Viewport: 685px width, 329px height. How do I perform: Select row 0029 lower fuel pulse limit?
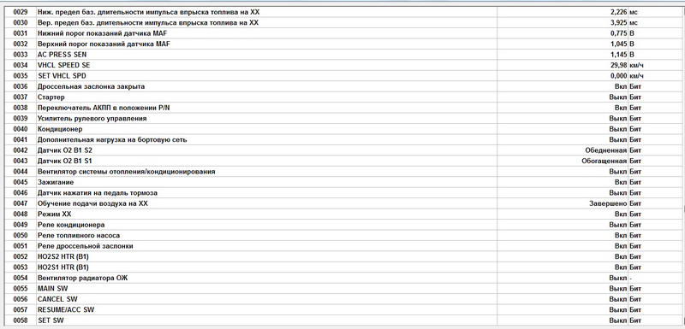click(343, 12)
